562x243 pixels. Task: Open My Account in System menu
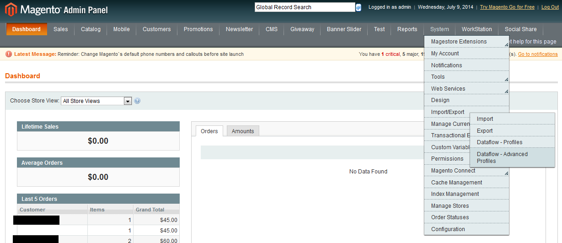(466, 54)
